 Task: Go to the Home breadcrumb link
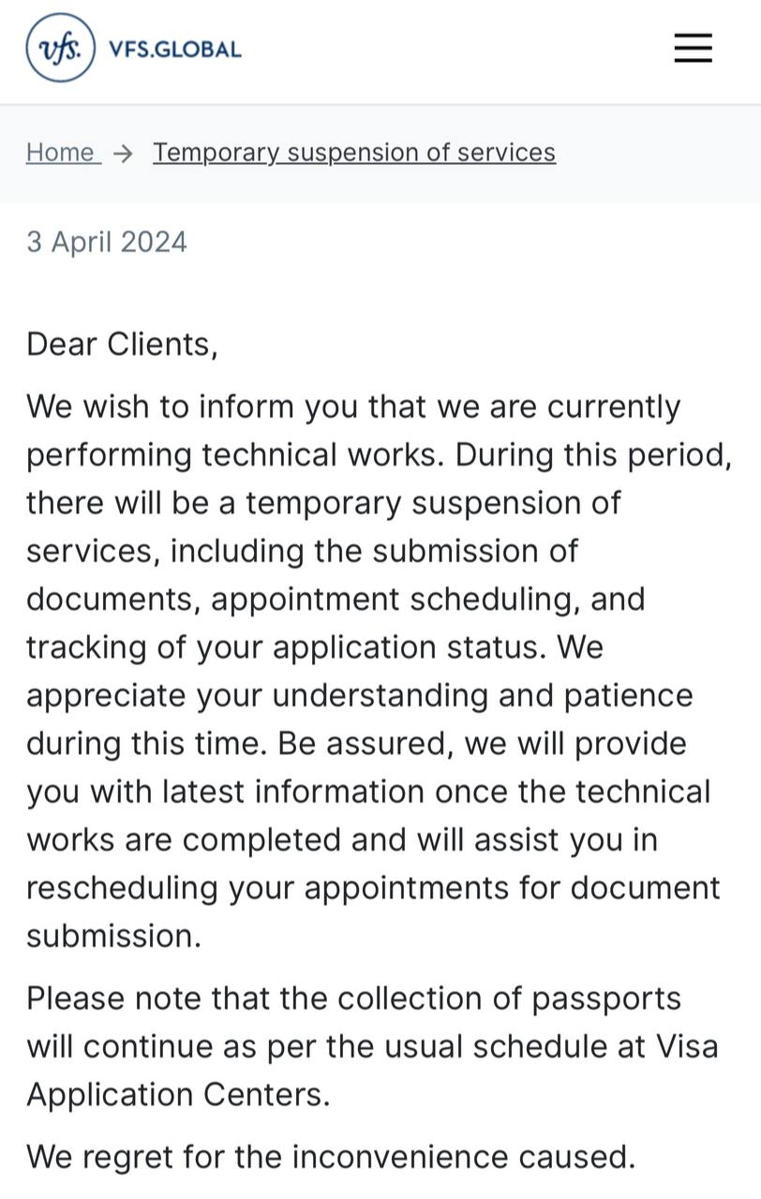(61, 152)
